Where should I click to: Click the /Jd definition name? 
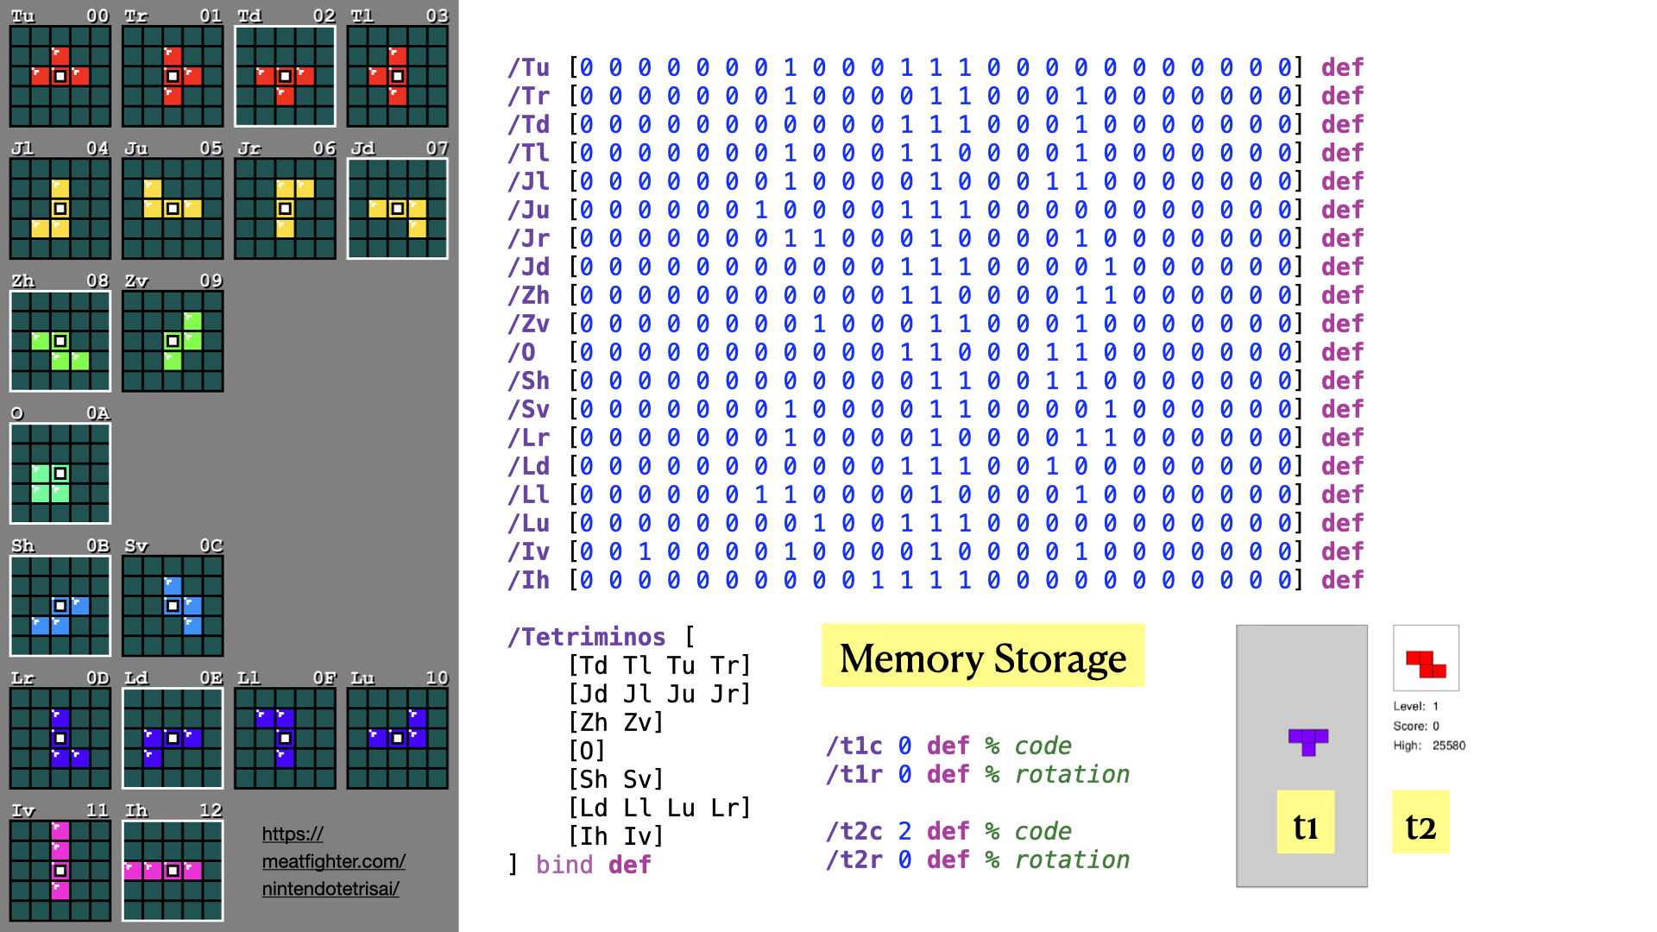(x=528, y=267)
